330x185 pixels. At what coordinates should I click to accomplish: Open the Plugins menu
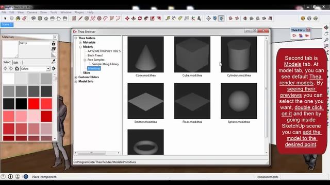point(79,12)
